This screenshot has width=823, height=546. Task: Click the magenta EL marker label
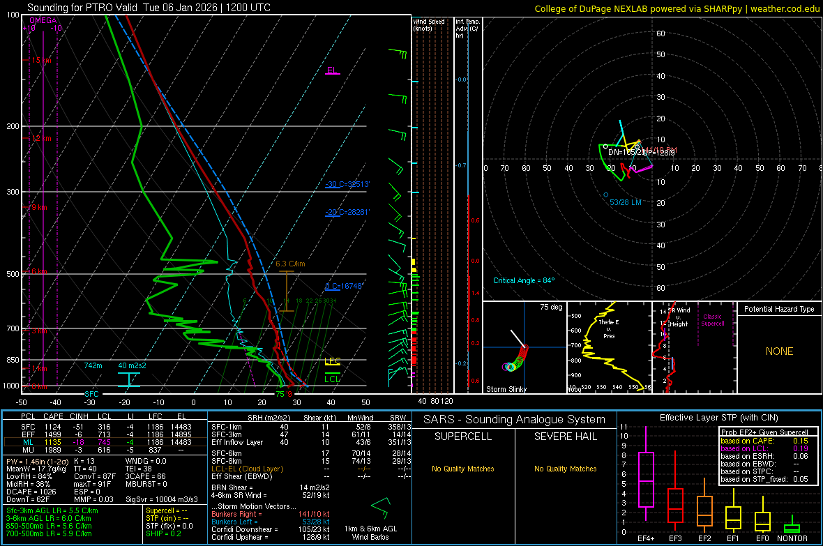332,70
